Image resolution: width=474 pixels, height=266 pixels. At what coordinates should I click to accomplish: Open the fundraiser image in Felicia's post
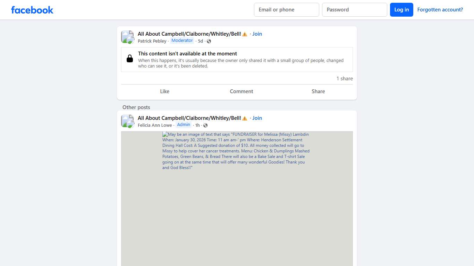[x=237, y=198]
